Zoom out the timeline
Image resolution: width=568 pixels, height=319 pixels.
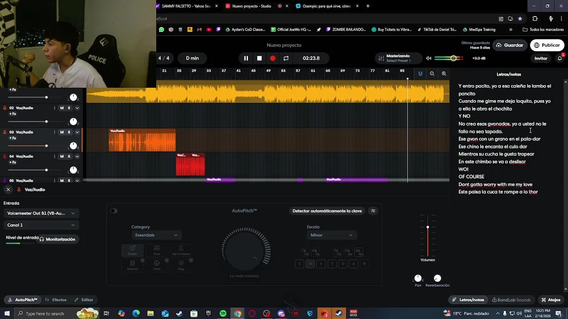tap(432, 74)
